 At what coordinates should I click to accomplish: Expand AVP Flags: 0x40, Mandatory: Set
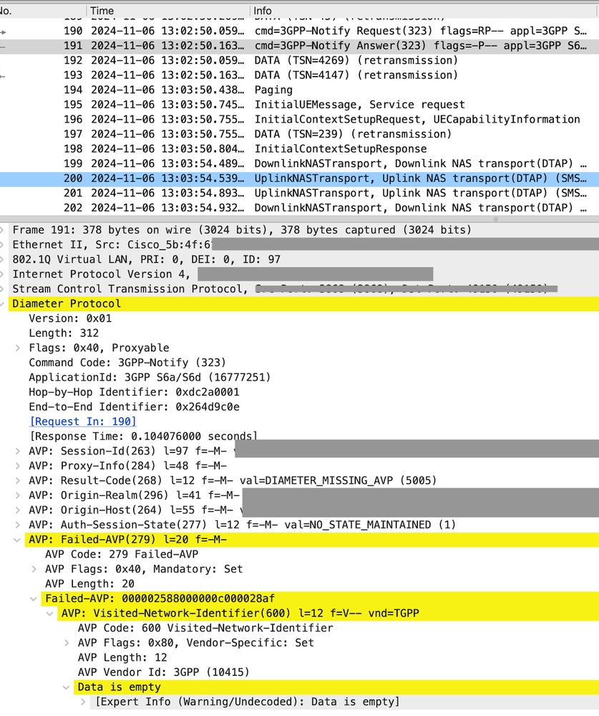coord(34,569)
